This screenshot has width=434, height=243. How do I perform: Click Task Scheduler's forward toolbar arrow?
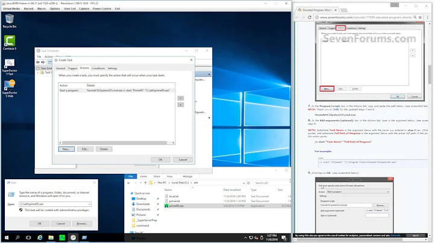point(43,62)
